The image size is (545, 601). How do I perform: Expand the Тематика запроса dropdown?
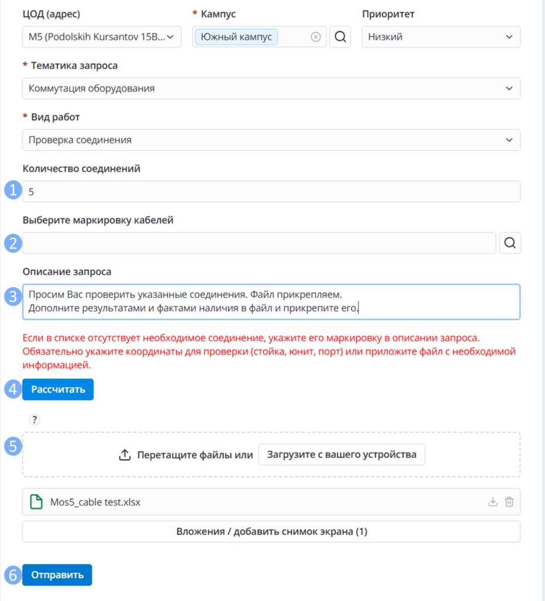(x=271, y=89)
